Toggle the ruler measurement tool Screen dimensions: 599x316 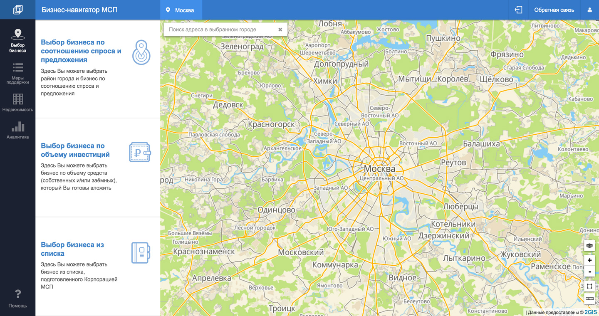tap(589, 299)
